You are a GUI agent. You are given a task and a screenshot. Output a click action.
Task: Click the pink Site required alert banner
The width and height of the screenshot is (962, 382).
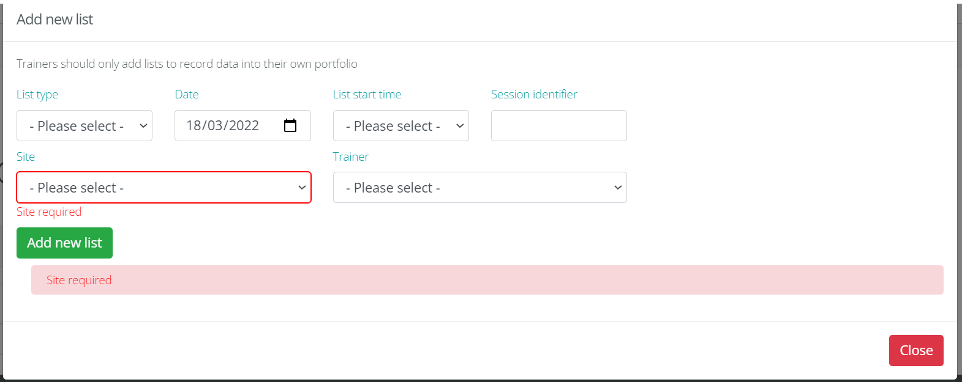[487, 280]
